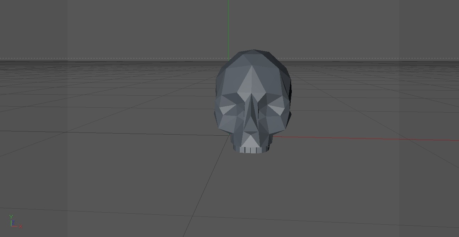Image resolution: width=459 pixels, height=237 pixels.
Task: Click the X axis label on the orientation gizmo
Action: pos(21,226)
